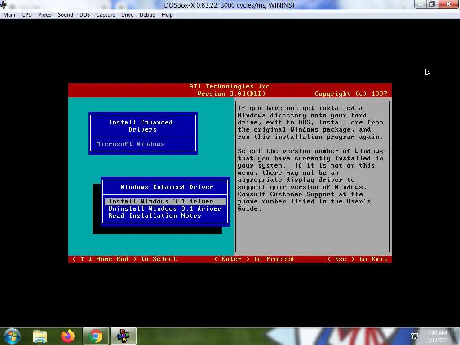Open the Sound menu
The image size is (460, 345).
coord(66,15)
